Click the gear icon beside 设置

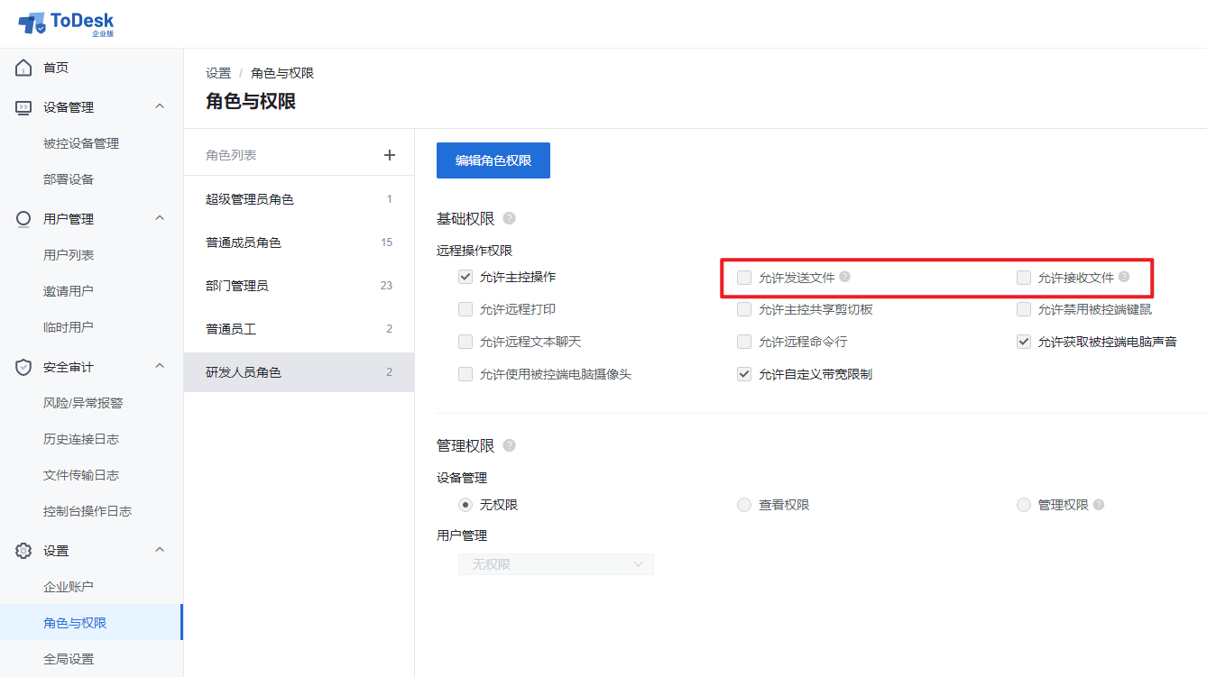24,551
